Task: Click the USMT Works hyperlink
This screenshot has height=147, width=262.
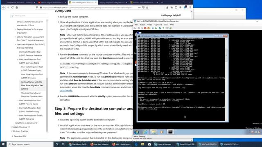Action: click(66, 91)
